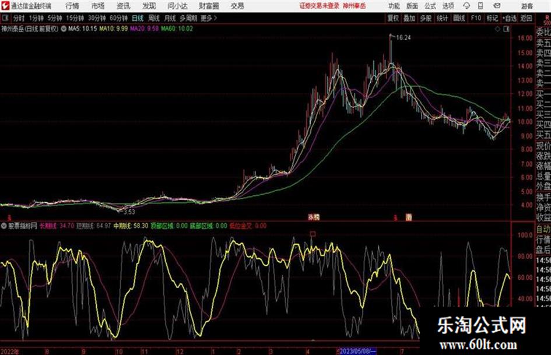Click the MA10: 9.99 value

click(x=114, y=29)
